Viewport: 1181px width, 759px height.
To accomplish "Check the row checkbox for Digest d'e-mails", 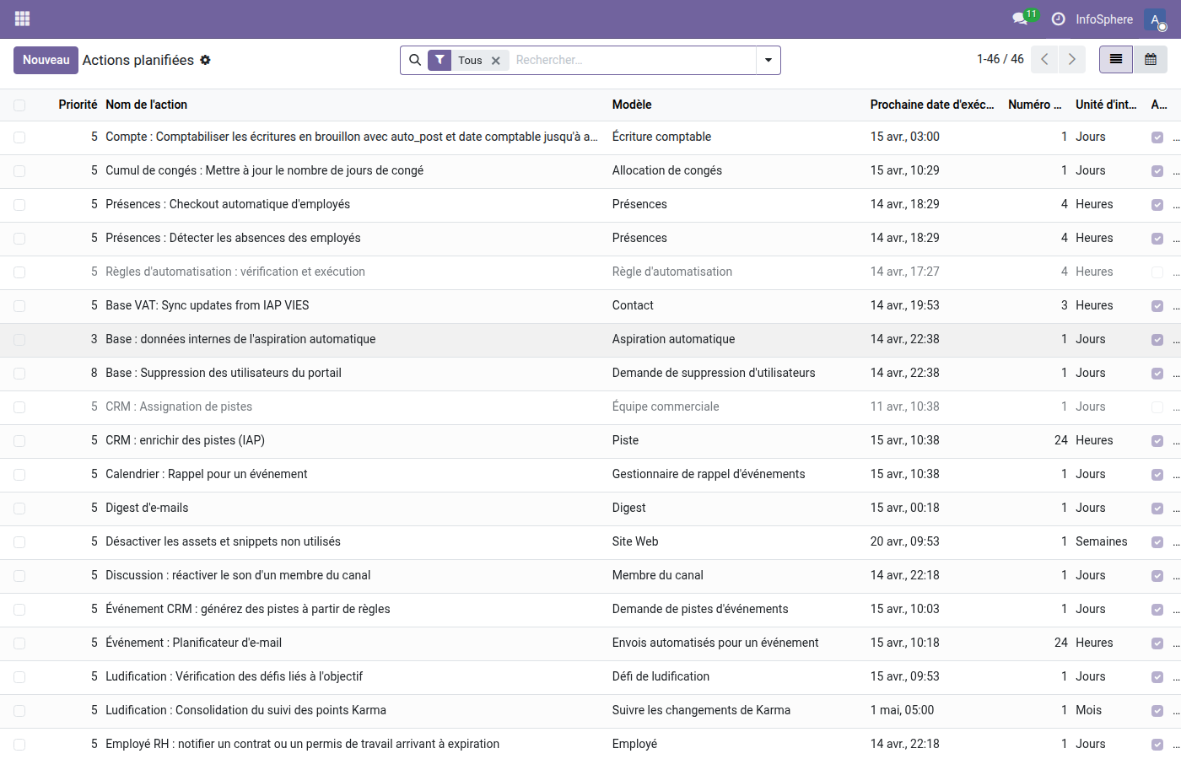I will (x=19, y=509).
